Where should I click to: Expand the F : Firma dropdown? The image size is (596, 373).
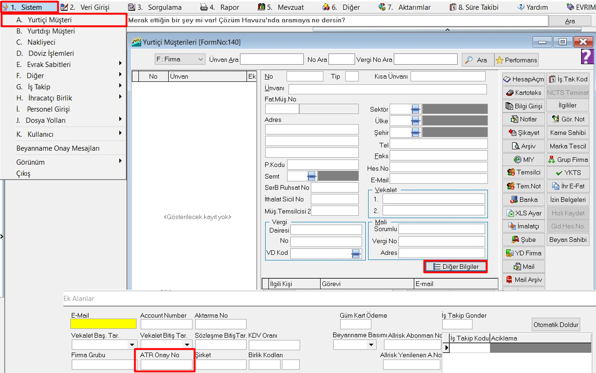pyautogui.click(x=200, y=60)
